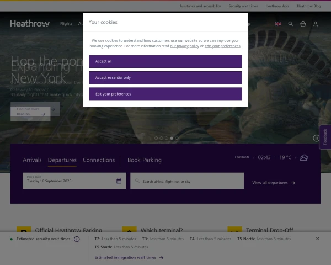
Task: Click Search airline, flight no. or city field
Action: [x=187, y=181]
